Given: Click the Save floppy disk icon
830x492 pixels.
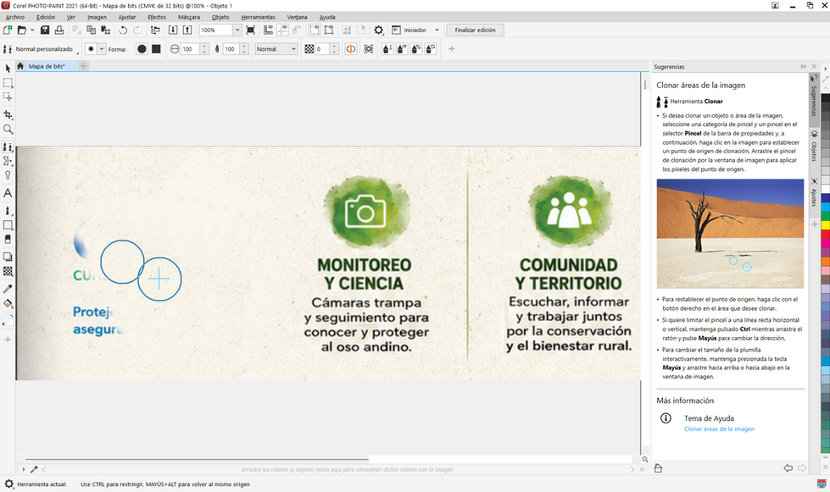Looking at the screenshot, I should pyautogui.click(x=45, y=30).
